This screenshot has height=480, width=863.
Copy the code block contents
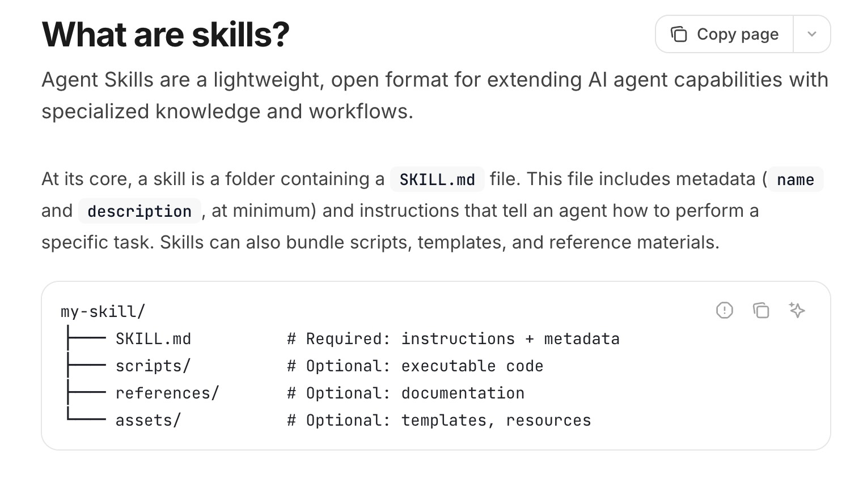[760, 310]
